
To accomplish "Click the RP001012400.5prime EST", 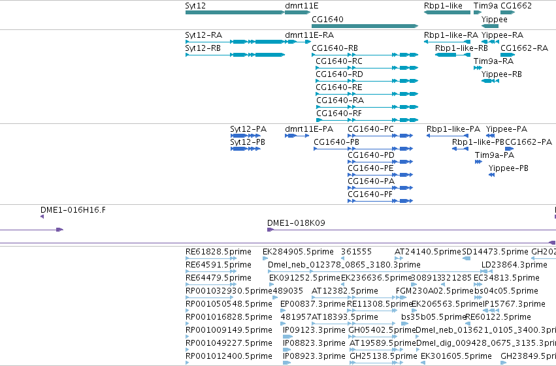I will click(188, 363).
